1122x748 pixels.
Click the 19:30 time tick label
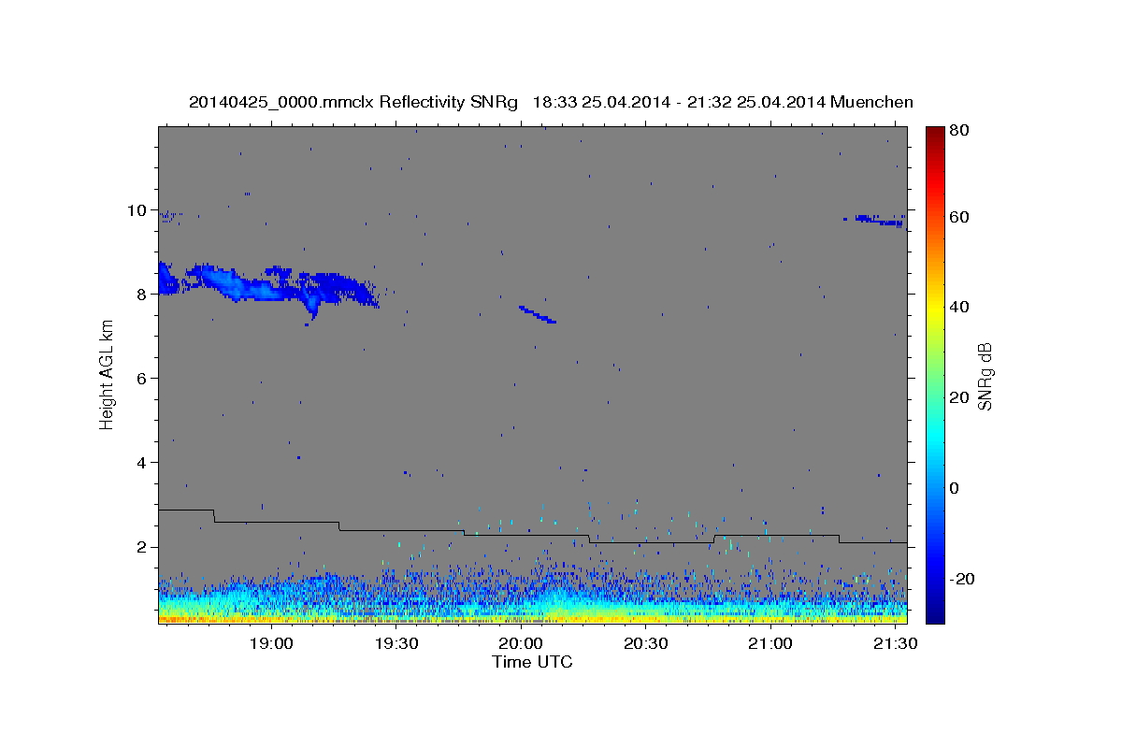(396, 644)
